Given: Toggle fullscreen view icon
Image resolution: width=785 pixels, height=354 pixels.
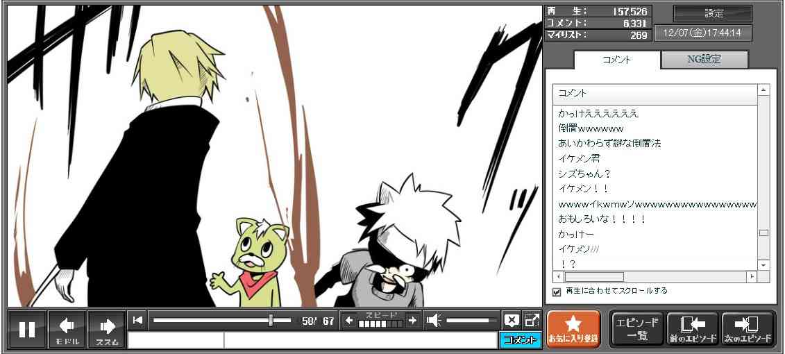Looking at the screenshot, I should click(x=532, y=320).
